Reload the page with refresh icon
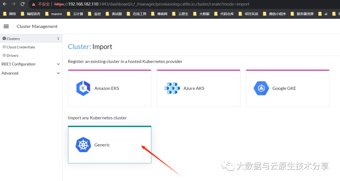Image resolution: width=340 pixels, height=181 pixels. click(23, 4)
